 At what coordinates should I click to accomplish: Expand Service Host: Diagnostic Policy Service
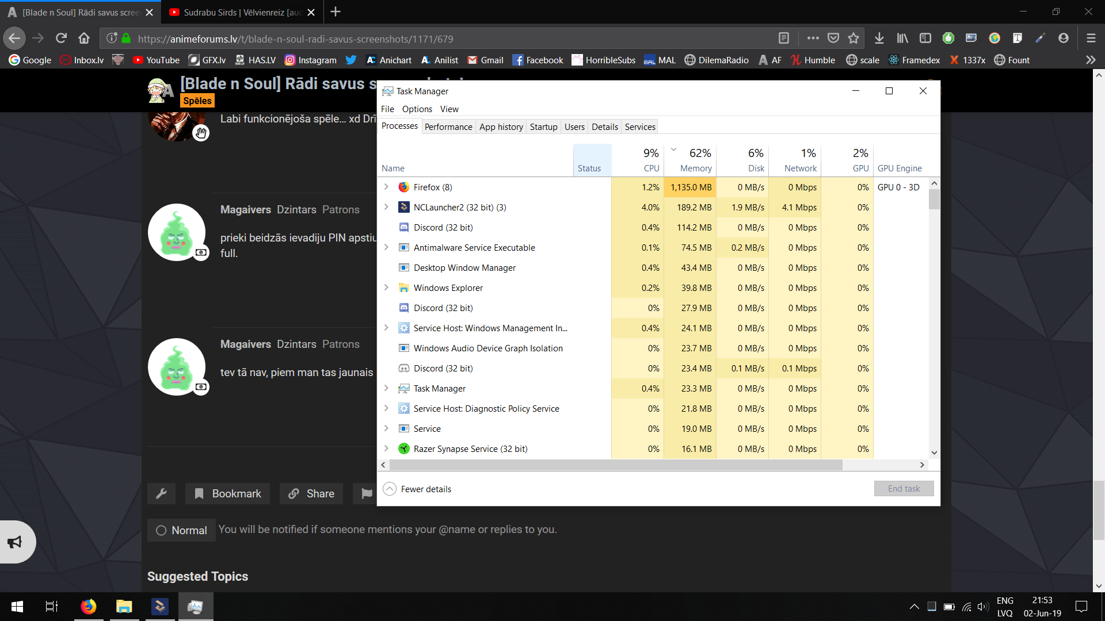pos(386,409)
